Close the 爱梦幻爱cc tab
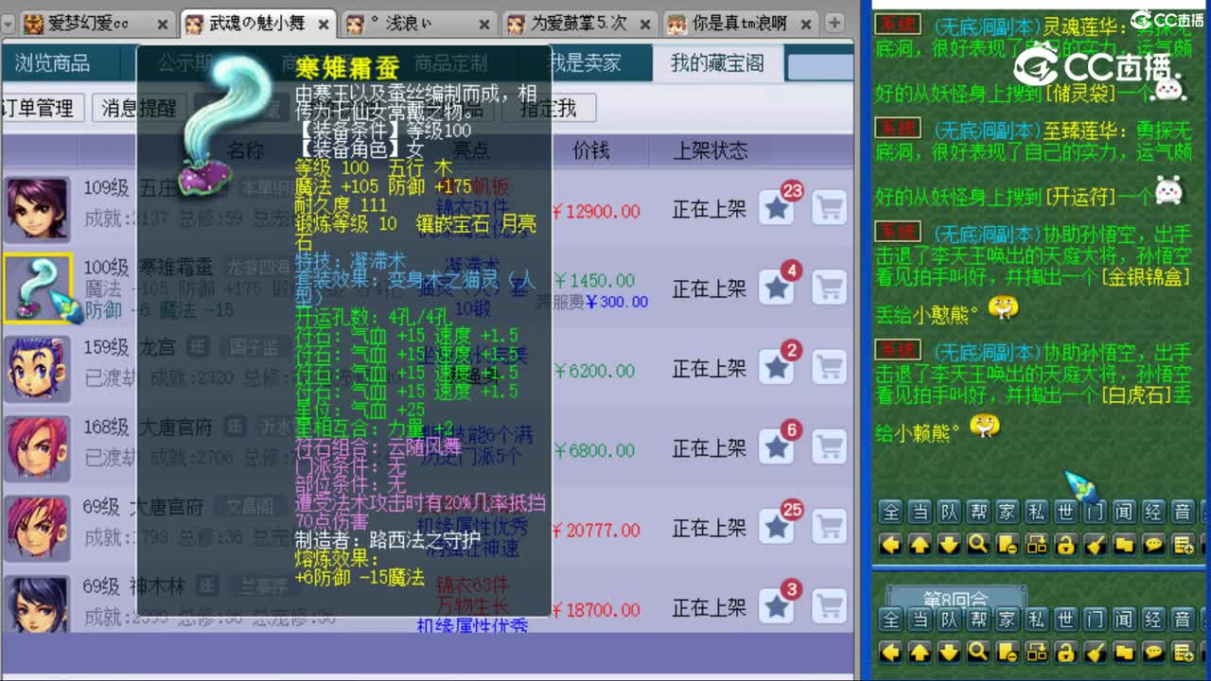Screen dimensions: 1211x681 162,25
